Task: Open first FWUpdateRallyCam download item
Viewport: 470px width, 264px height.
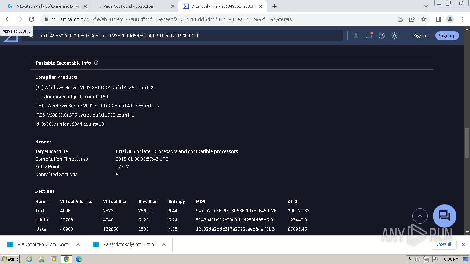Action: 38,245
